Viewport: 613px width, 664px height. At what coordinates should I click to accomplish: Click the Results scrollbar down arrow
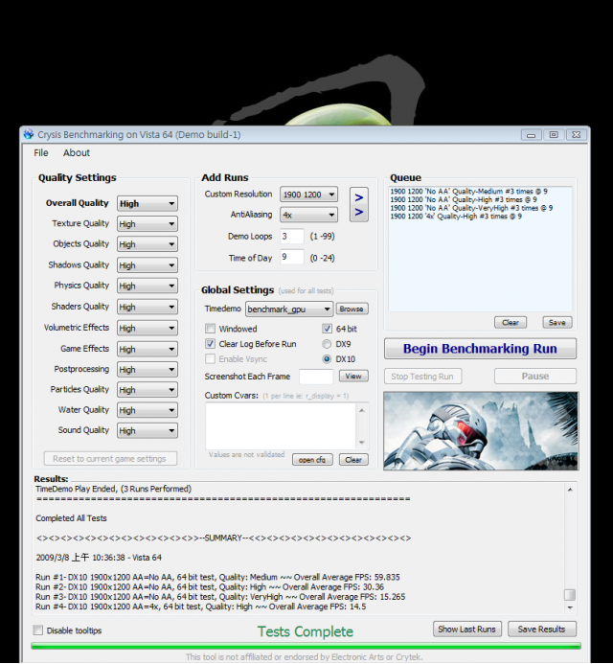click(x=570, y=607)
